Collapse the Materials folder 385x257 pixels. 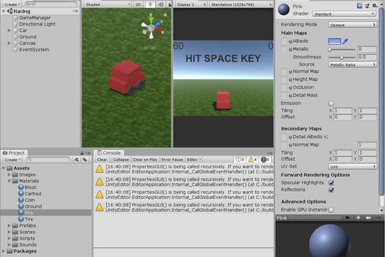pyautogui.click(x=9, y=181)
